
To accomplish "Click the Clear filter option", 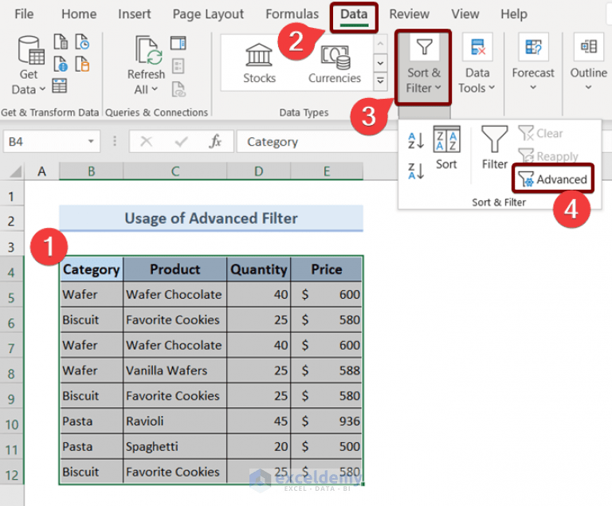I will (x=540, y=133).
